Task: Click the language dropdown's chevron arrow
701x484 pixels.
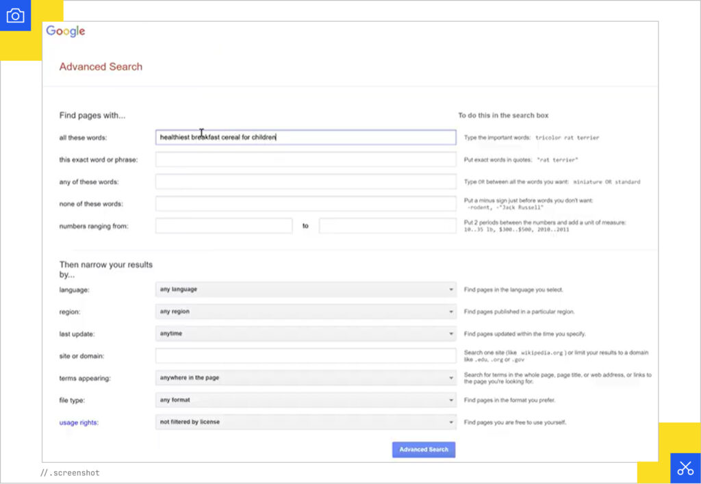Action: click(451, 289)
